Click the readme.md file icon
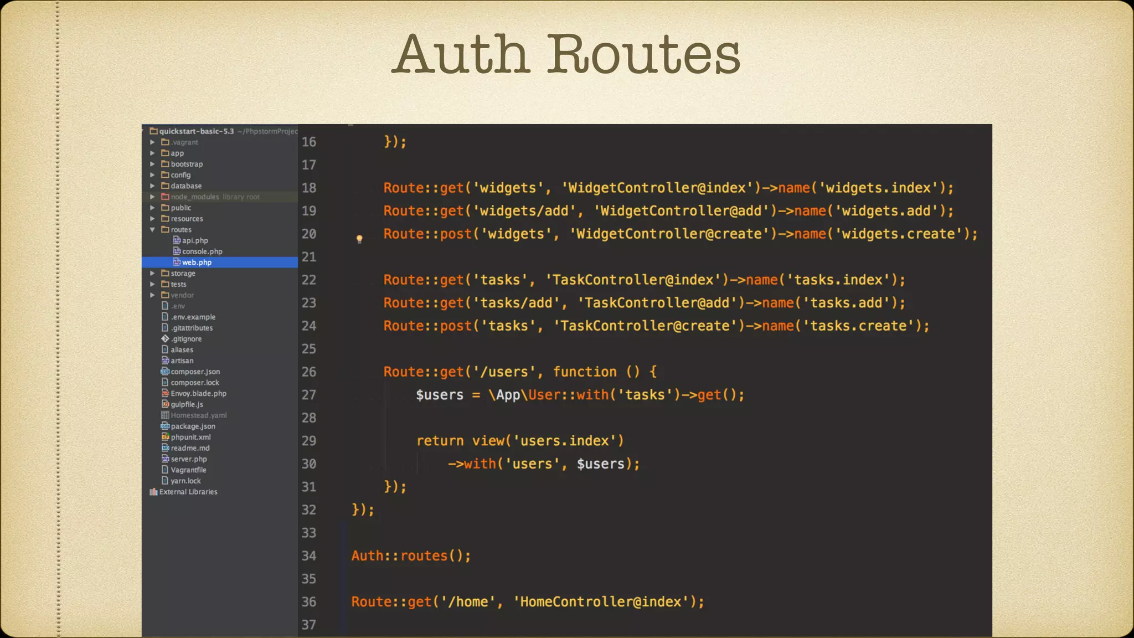Image resolution: width=1134 pixels, height=638 pixels. [165, 448]
